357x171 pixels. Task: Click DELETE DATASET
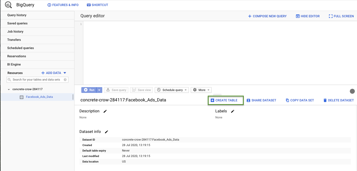pyautogui.click(x=338, y=100)
